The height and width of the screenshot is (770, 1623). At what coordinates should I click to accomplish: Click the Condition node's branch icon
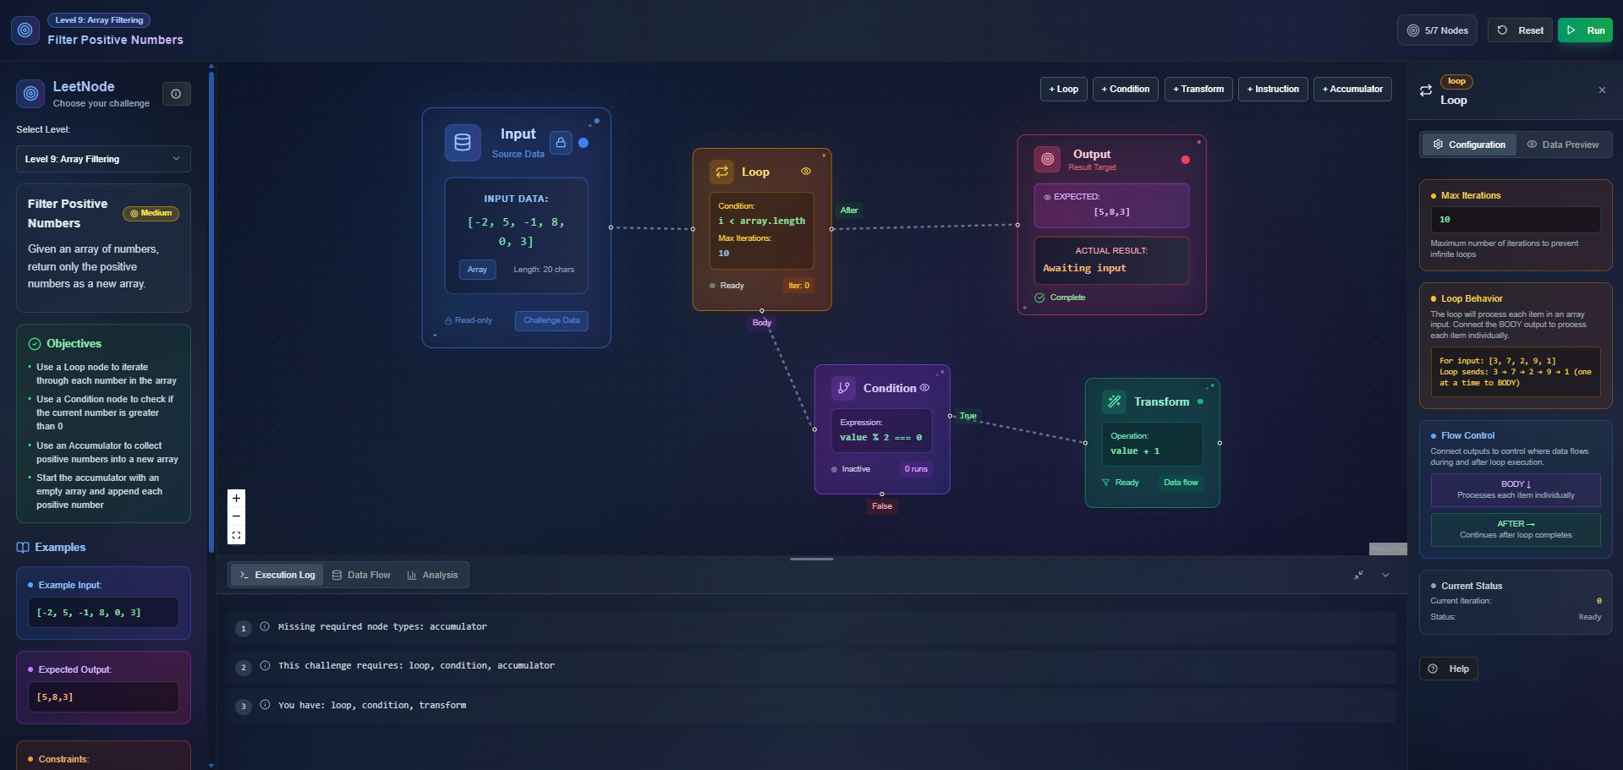[x=843, y=388]
